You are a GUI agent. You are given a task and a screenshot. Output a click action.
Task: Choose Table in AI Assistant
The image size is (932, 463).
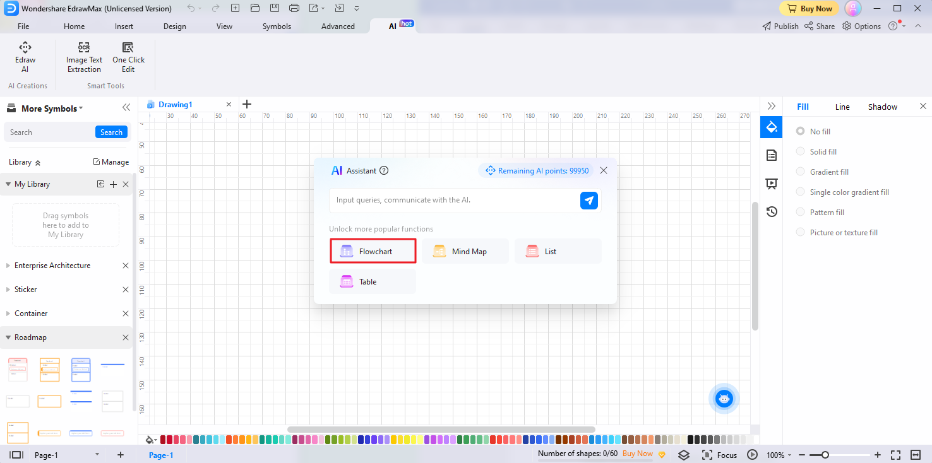373,281
